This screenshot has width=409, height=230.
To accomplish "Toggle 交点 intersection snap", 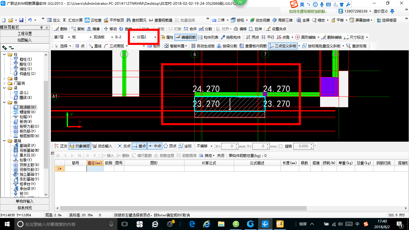I will (x=124, y=146).
